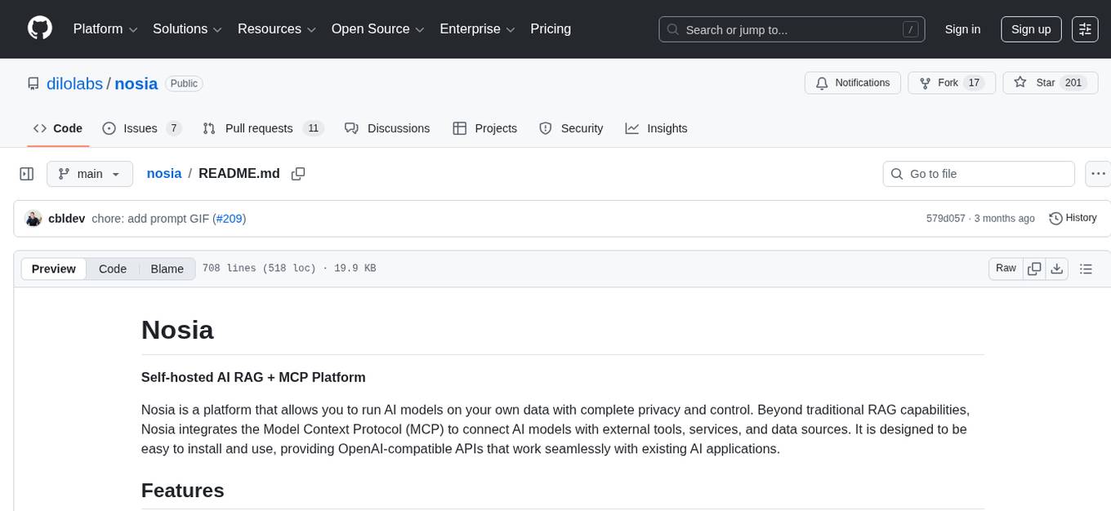Open the commit History icon
The height and width of the screenshot is (511, 1111).
[1055, 218]
